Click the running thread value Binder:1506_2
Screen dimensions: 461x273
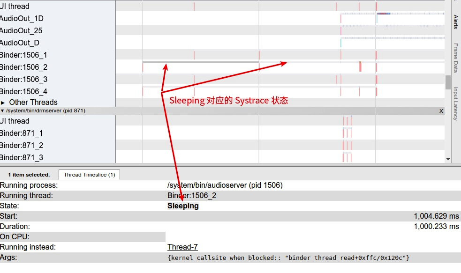(192, 196)
